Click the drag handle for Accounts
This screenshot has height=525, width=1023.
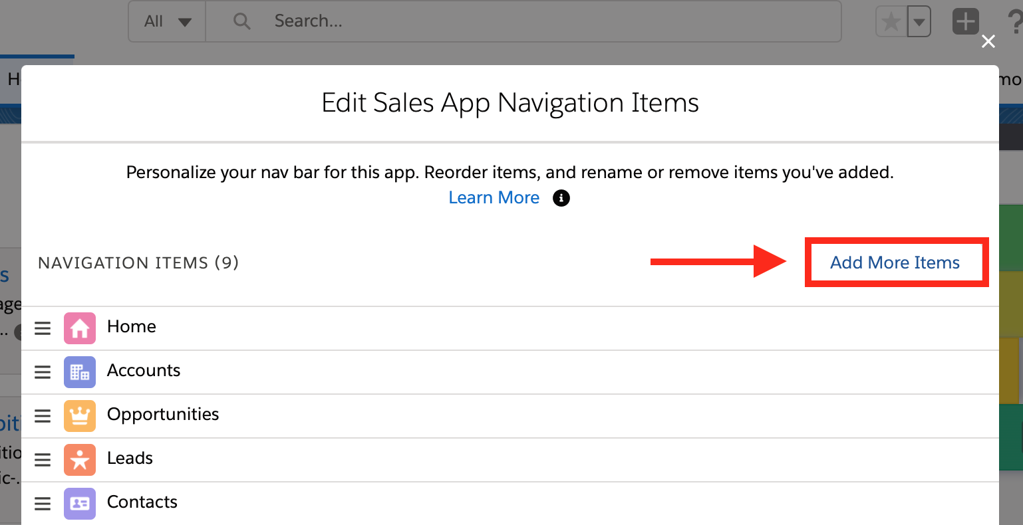(43, 371)
